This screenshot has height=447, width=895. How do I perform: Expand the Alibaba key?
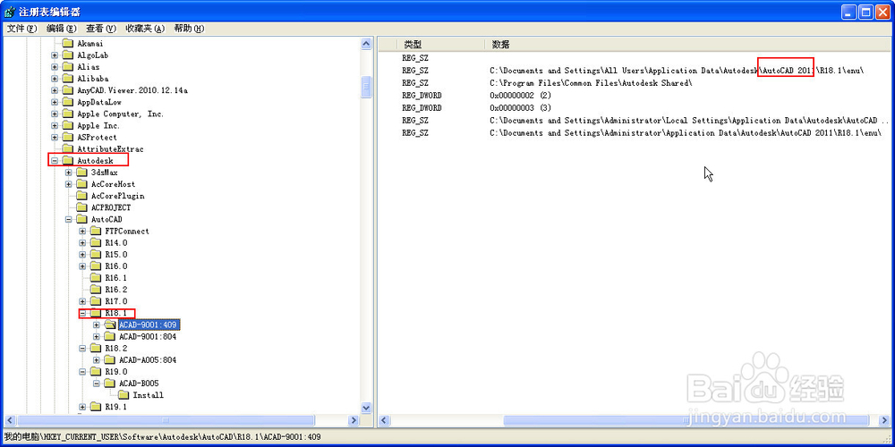click(55, 79)
